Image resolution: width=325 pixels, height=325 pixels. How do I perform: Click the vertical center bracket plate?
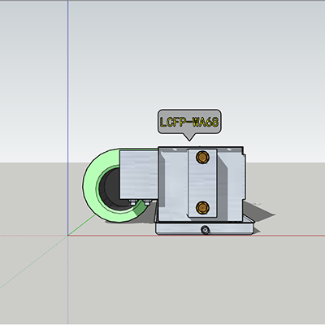point(202,183)
